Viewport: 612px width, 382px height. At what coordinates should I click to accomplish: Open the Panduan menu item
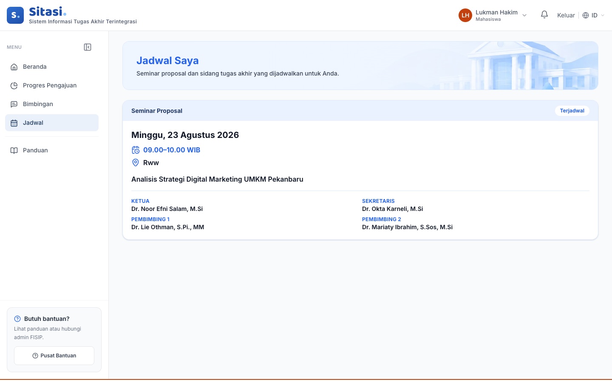52,150
